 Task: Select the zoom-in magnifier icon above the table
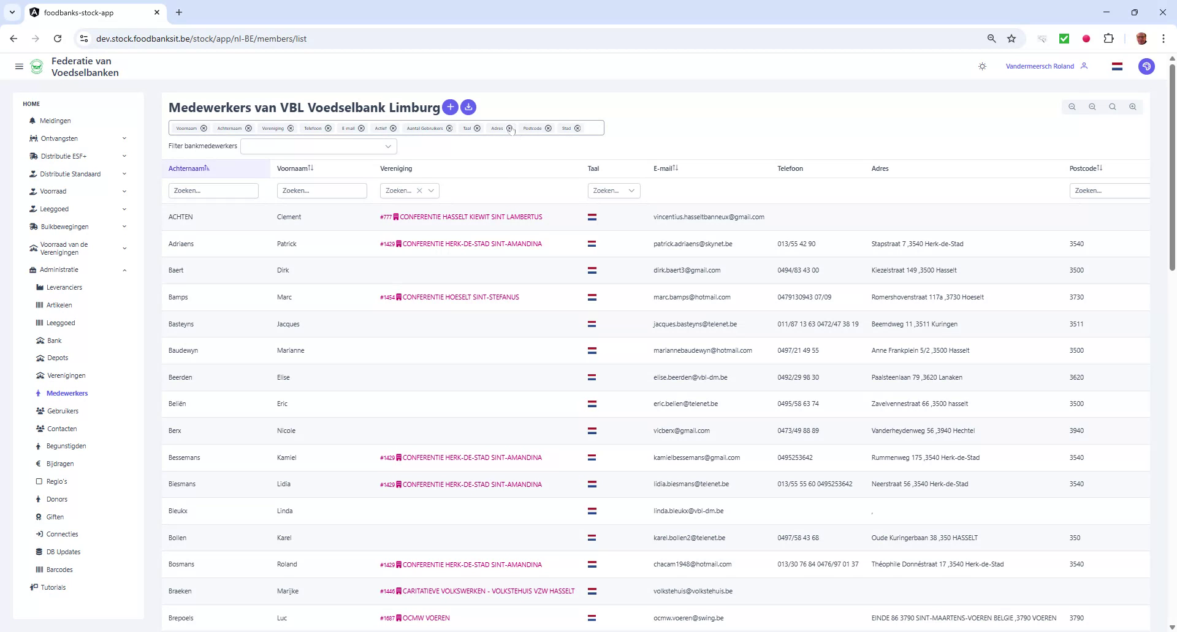pyautogui.click(x=1133, y=107)
